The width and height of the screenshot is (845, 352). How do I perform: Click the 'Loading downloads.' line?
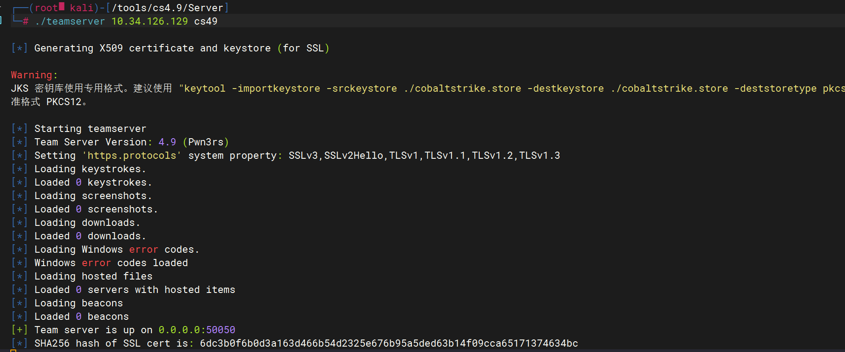(87, 222)
